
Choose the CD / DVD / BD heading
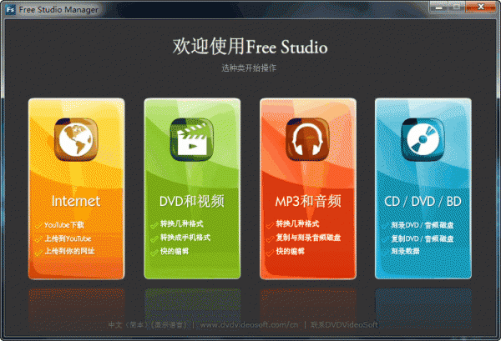pyautogui.click(x=423, y=201)
